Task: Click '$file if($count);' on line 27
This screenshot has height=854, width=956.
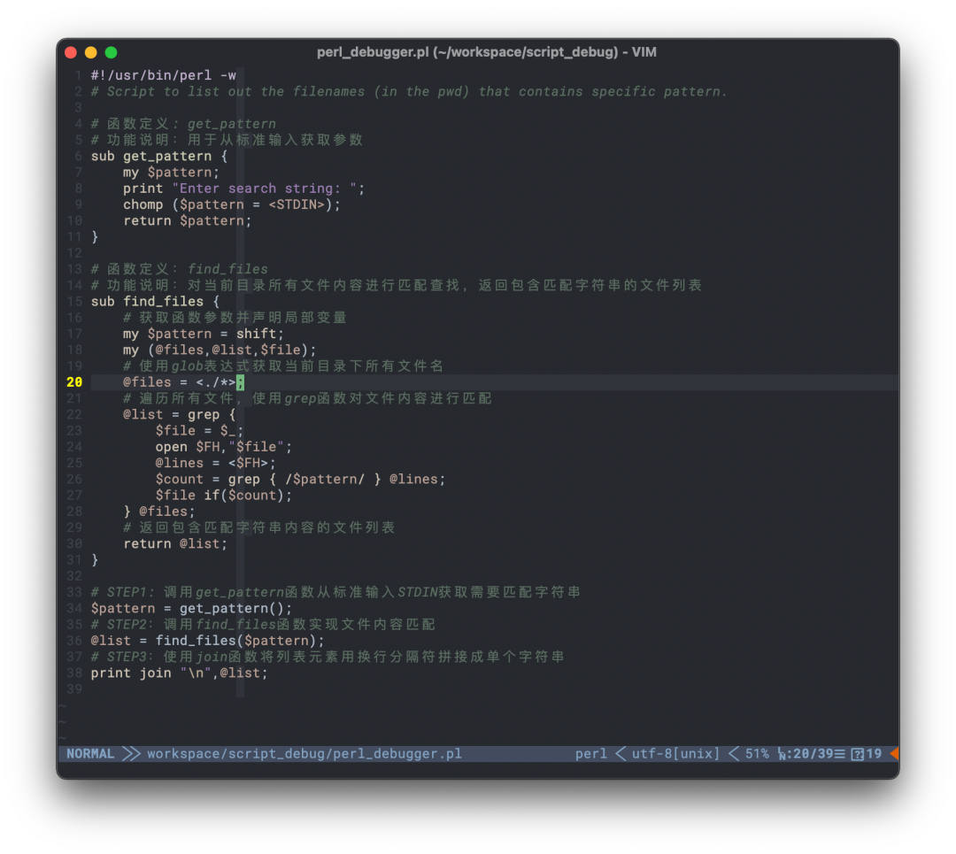Action: (224, 495)
